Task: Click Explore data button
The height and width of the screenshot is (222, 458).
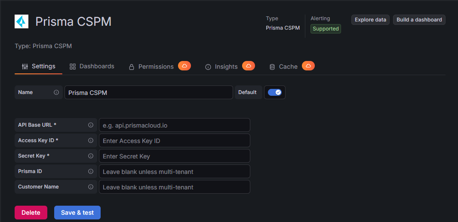Action: [370, 20]
